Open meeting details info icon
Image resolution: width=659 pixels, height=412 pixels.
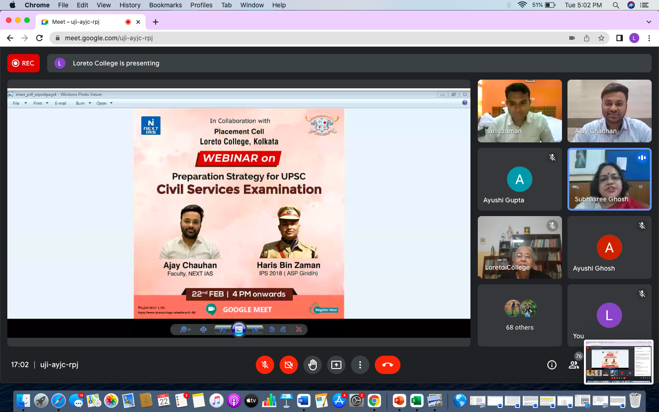click(552, 365)
